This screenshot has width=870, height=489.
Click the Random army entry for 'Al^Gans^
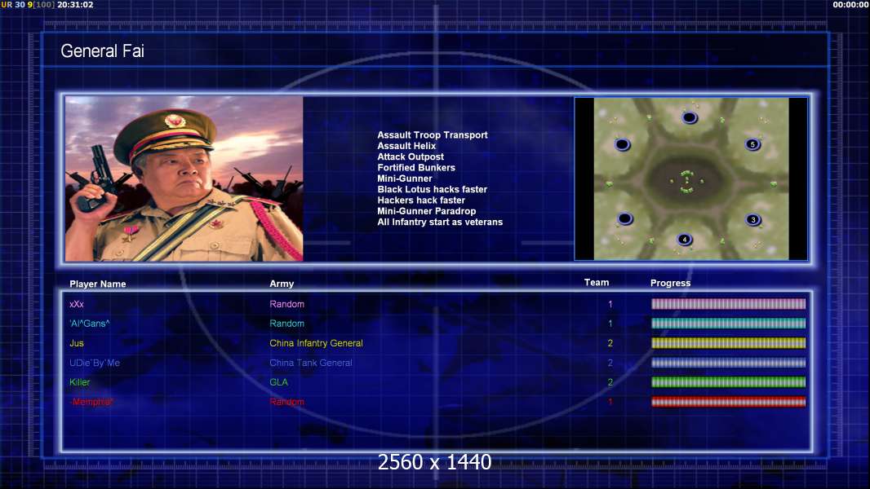286,324
